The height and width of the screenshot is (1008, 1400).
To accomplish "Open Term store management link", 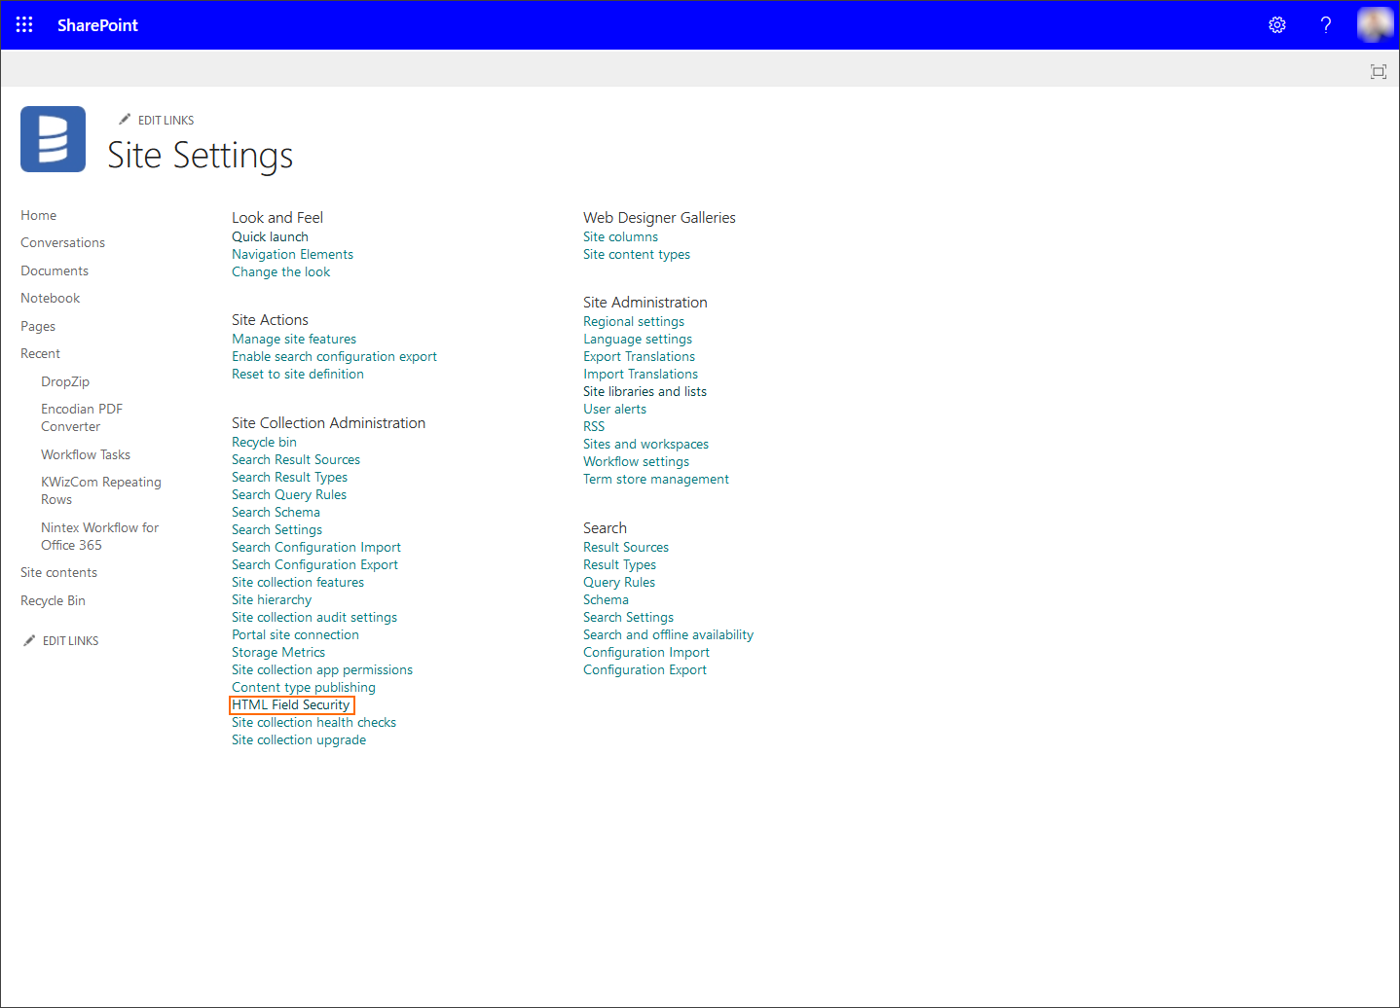I will 655,480.
